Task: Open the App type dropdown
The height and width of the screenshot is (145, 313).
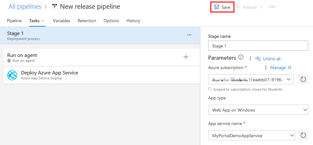Action: coord(258,110)
